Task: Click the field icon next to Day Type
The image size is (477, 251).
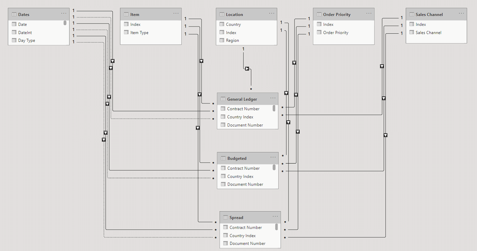Action: click(14, 40)
